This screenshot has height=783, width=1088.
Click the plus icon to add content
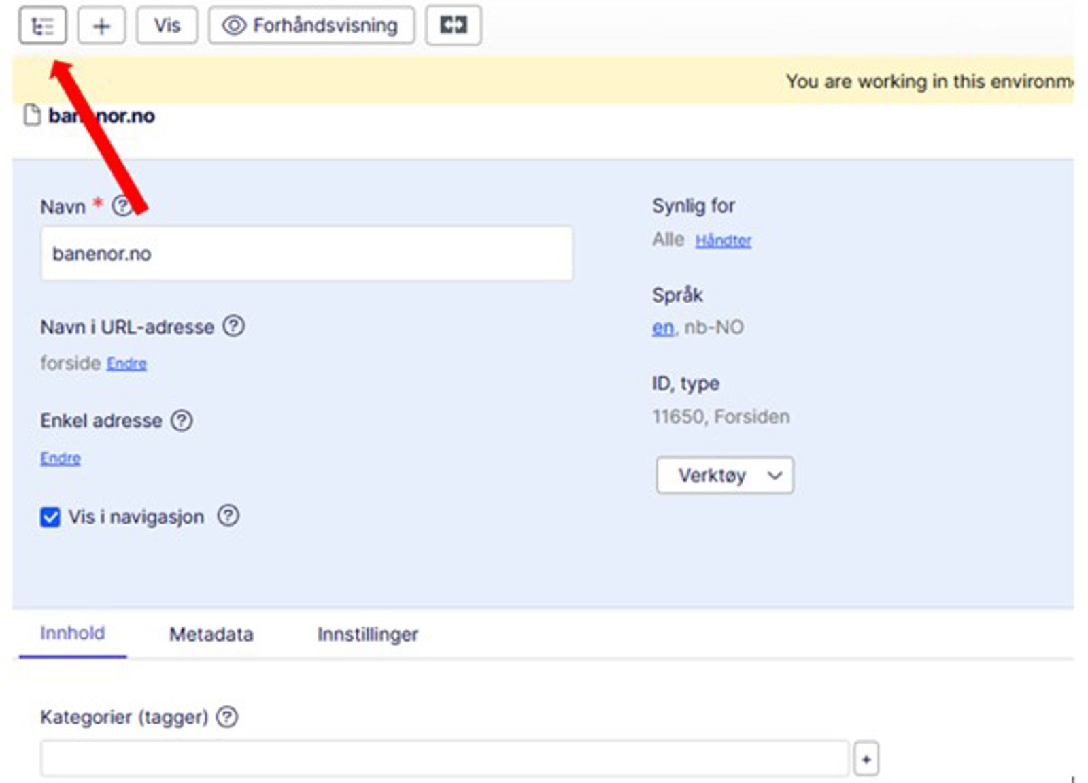(x=101, y=26)
